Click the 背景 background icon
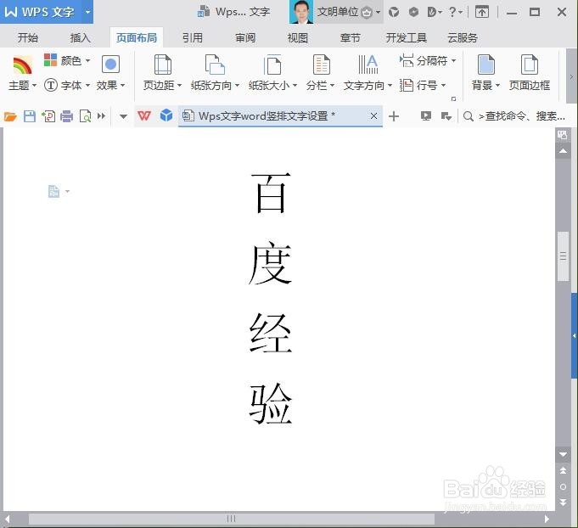 point(485,65)
